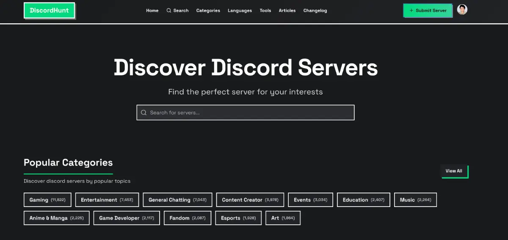The image size is (508, 240).
Task: Go to Tools in the navbar
Action: tap(265, 11)
